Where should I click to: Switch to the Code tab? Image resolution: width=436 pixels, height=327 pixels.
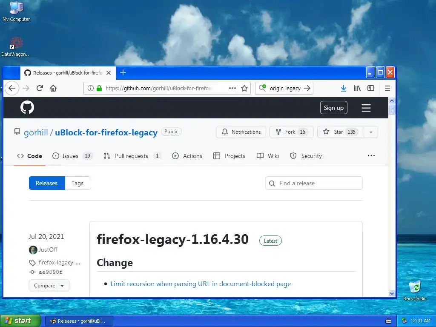tap(29, 156)
